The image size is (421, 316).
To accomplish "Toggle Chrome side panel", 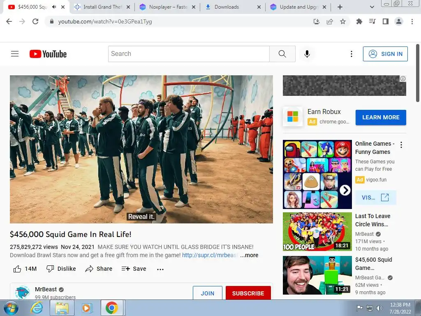I will coord(386,21).
